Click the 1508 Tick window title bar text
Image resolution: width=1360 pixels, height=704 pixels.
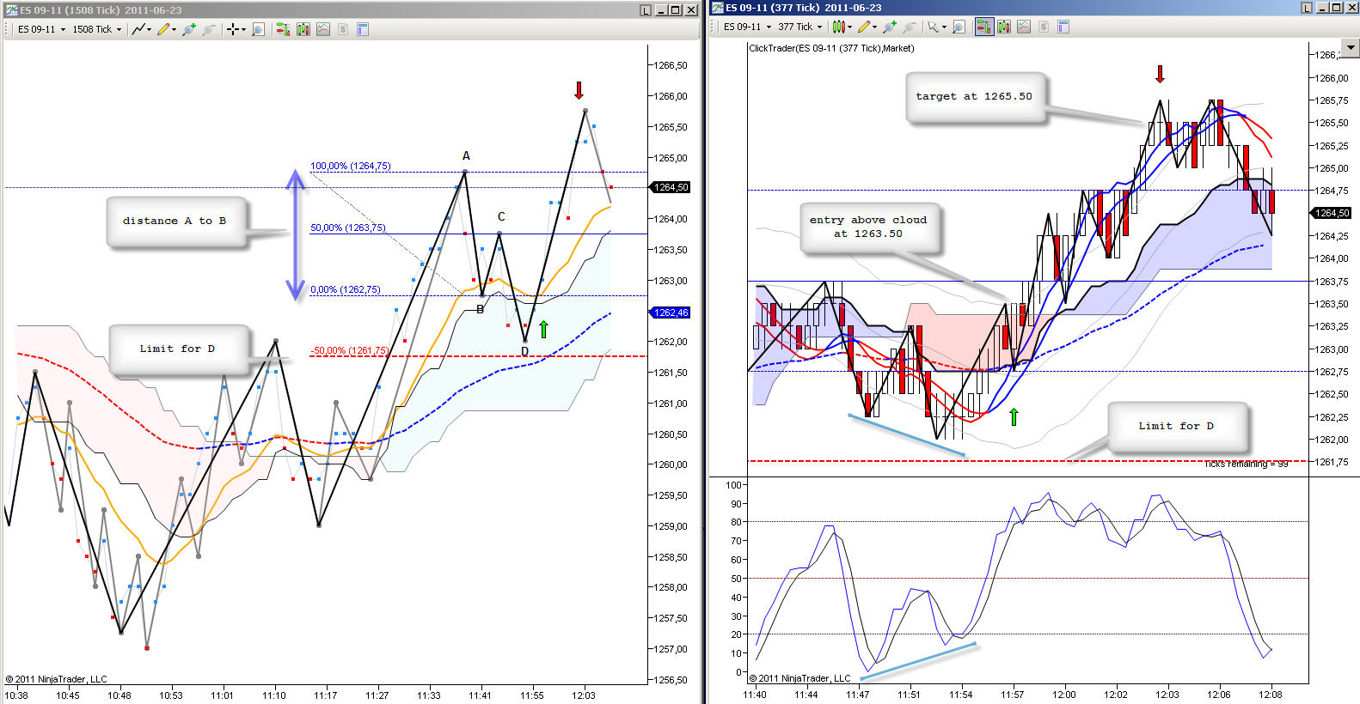101,10
